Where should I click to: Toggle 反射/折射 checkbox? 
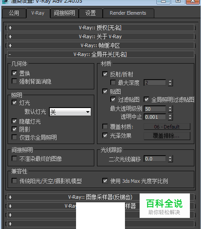point(105,74)
